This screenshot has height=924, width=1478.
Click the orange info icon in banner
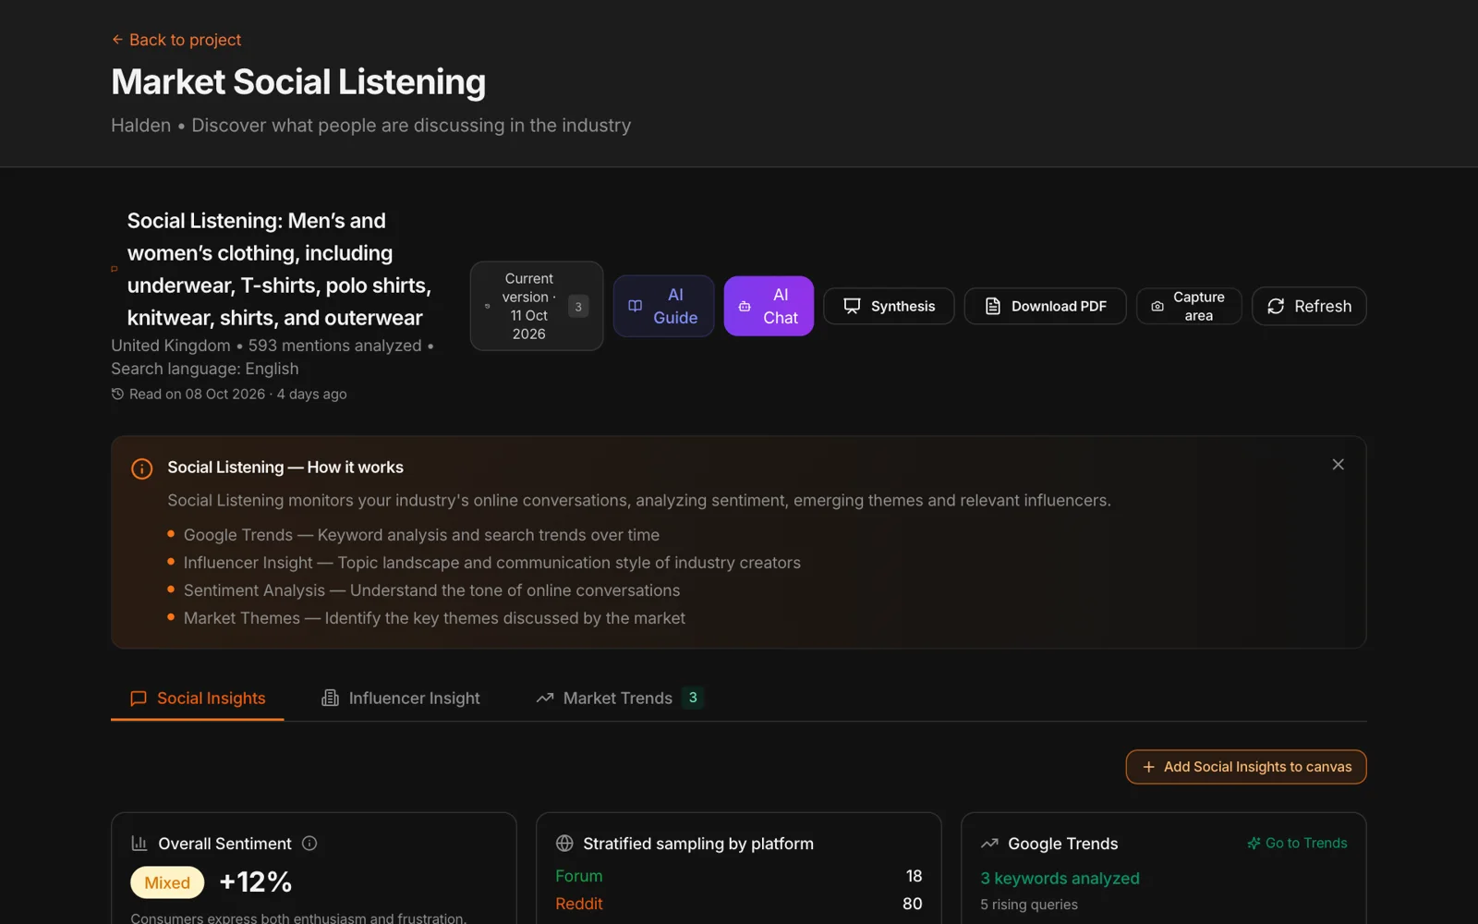point(142,468)
